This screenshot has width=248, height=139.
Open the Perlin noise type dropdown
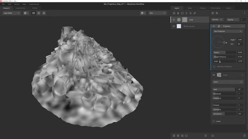click(227, 82)
